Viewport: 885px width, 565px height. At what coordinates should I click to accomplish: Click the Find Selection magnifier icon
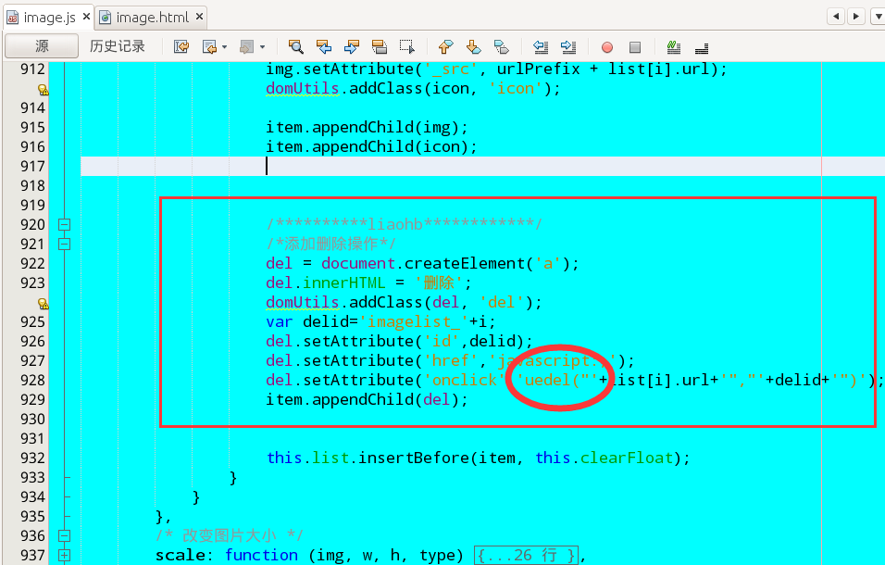(295, 46)
